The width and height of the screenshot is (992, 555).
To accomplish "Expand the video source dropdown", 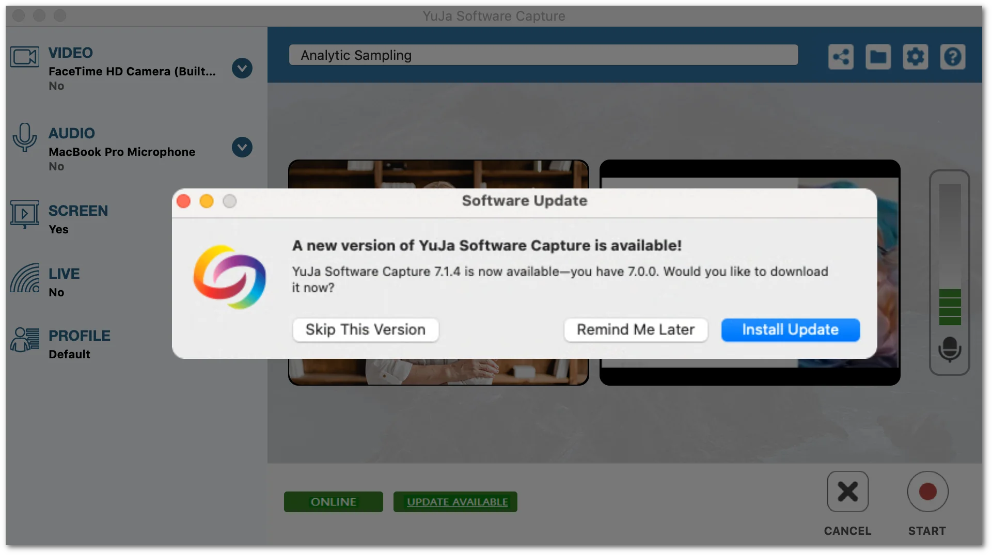I will pyautogui.click(x=242, y=68).
